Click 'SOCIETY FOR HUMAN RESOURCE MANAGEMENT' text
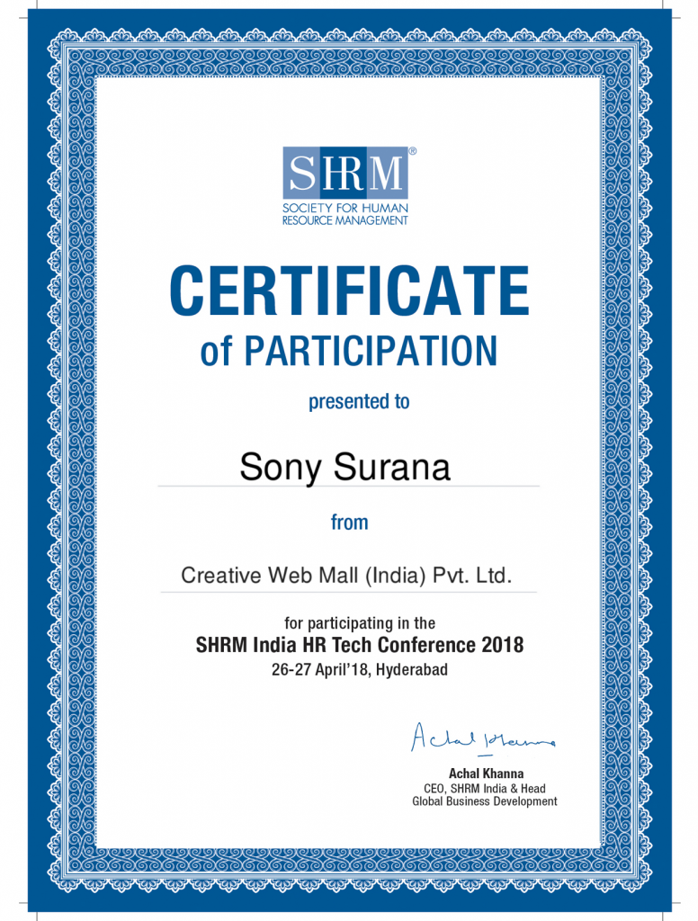The width and height of the screenshot is (698, 921). (345, 214)
